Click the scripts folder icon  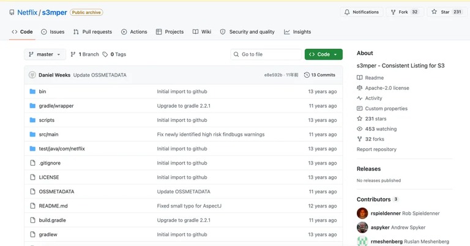(x=32, y=120)
